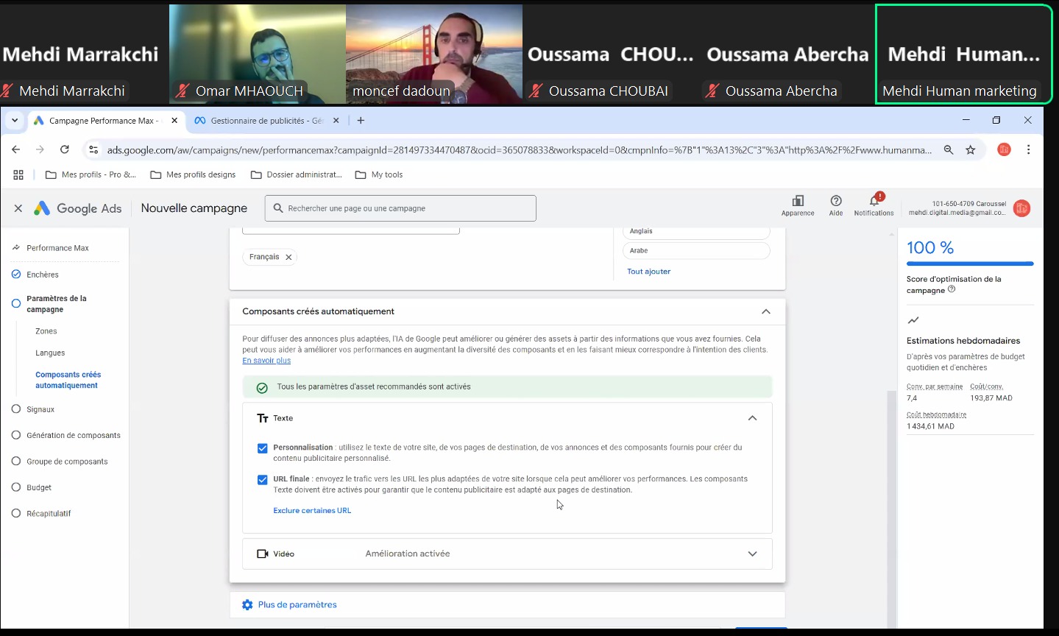
Task: Reload the Google Ads page
Action: point(65,150)
